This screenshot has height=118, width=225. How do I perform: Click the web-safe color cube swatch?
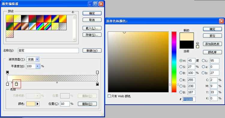pos(198,47)
